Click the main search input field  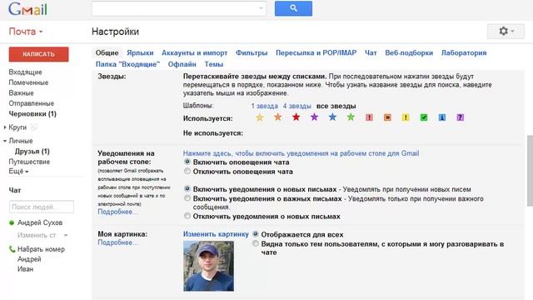click(178, 8)
